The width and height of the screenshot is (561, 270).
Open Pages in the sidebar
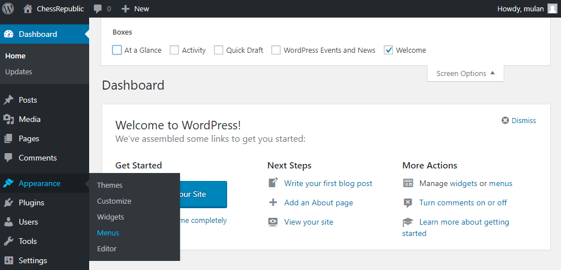tap(29, 139)
